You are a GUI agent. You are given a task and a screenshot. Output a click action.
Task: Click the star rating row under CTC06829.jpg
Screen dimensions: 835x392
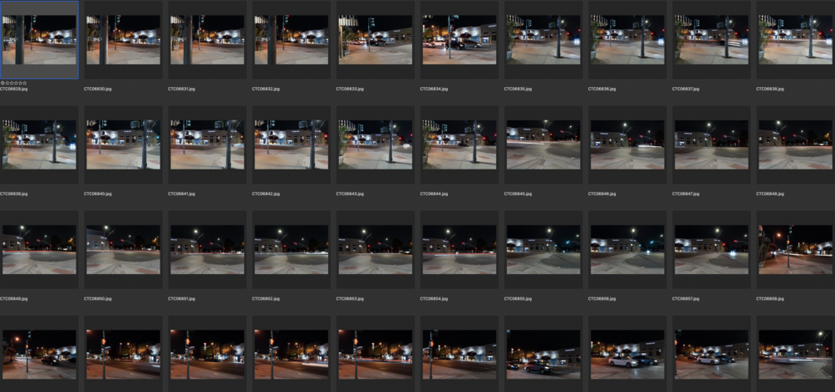14,83
